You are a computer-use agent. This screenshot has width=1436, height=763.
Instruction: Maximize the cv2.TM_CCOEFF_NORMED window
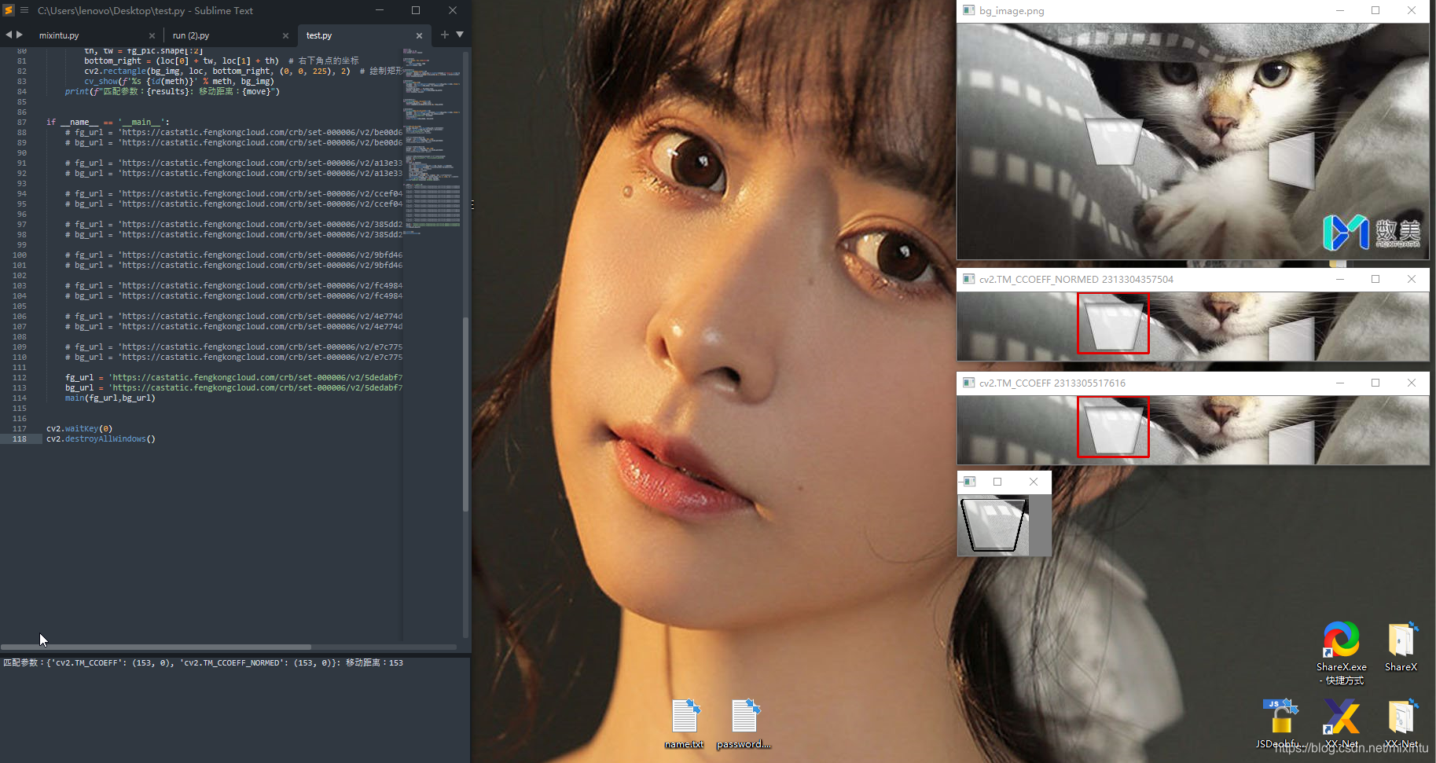click(1375, 279)
